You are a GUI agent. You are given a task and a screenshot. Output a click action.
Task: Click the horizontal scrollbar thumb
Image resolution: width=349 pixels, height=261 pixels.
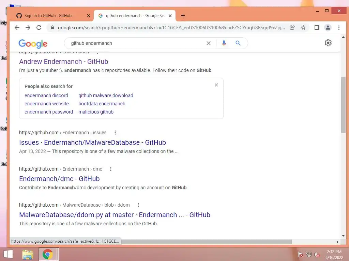click(206, 242)
